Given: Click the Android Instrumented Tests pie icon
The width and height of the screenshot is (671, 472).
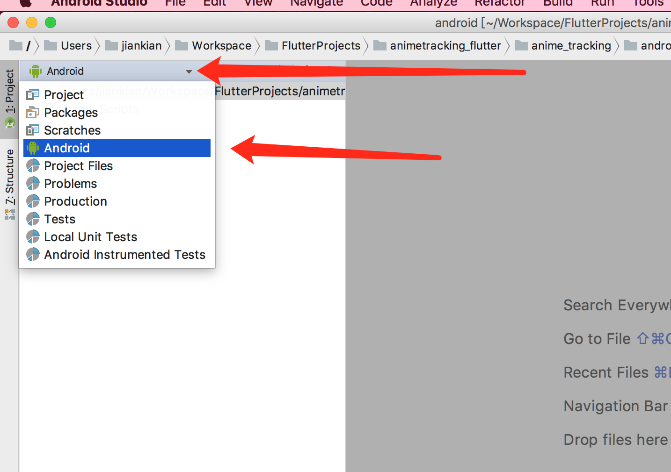Looking at the screenshot, I should [33, 254].
